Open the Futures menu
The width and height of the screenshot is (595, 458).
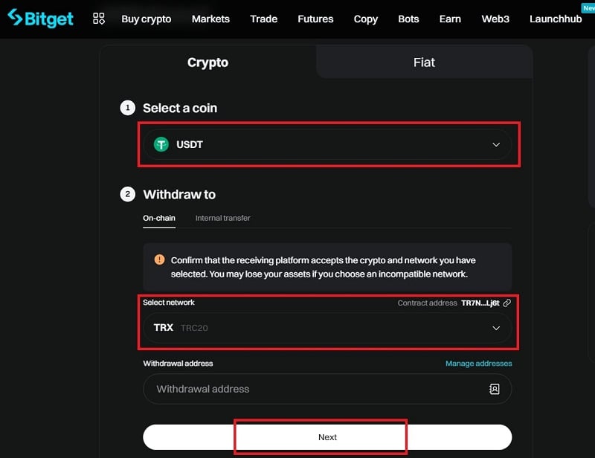point(315,19)
